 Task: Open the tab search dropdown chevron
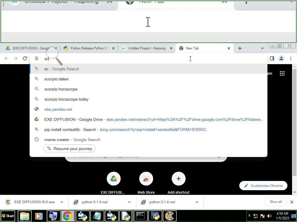pos(262,48)
